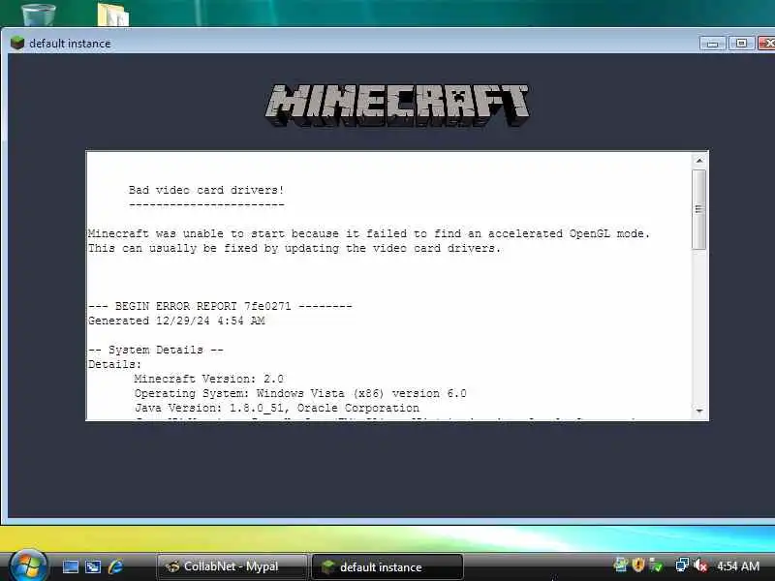Select the folder icon on the desktop
This screenshot has height=581, width=775.
point(113,14)
